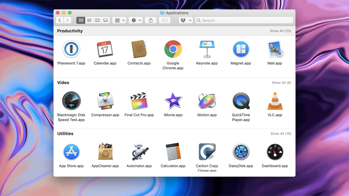The width and height of the screenshot is (349, 196).
Task: Click the yellow minimize window button
Action: 64,13
